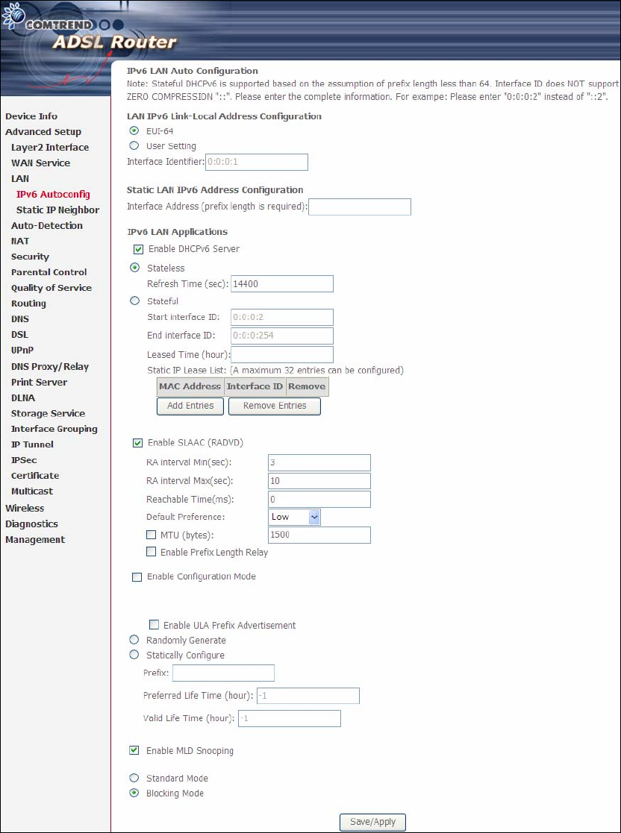
Task: Choose Standard Mode radio button
Action: coord(134,778)
